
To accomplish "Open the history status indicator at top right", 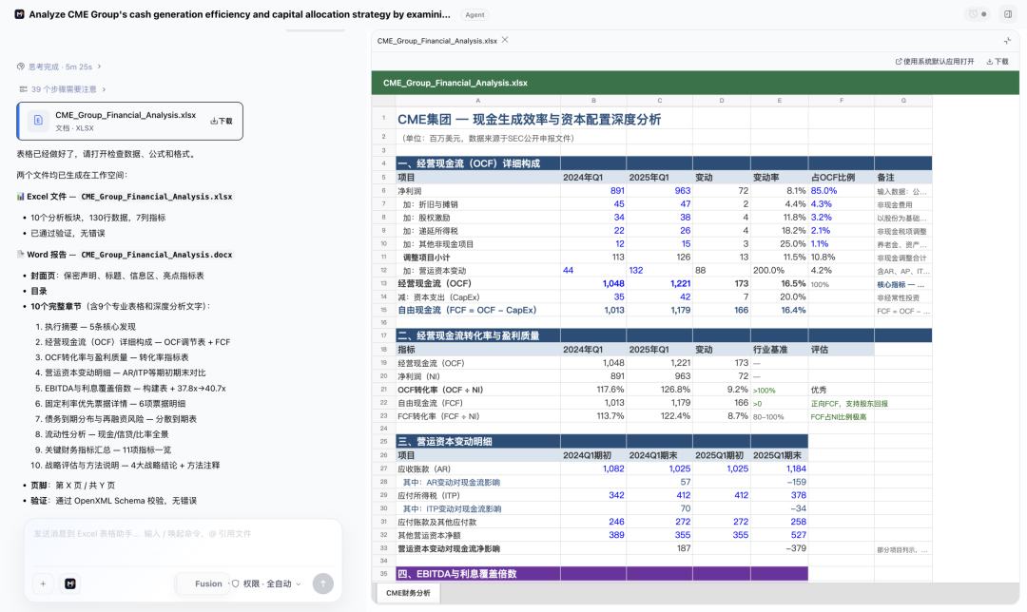I will point(978,14).
